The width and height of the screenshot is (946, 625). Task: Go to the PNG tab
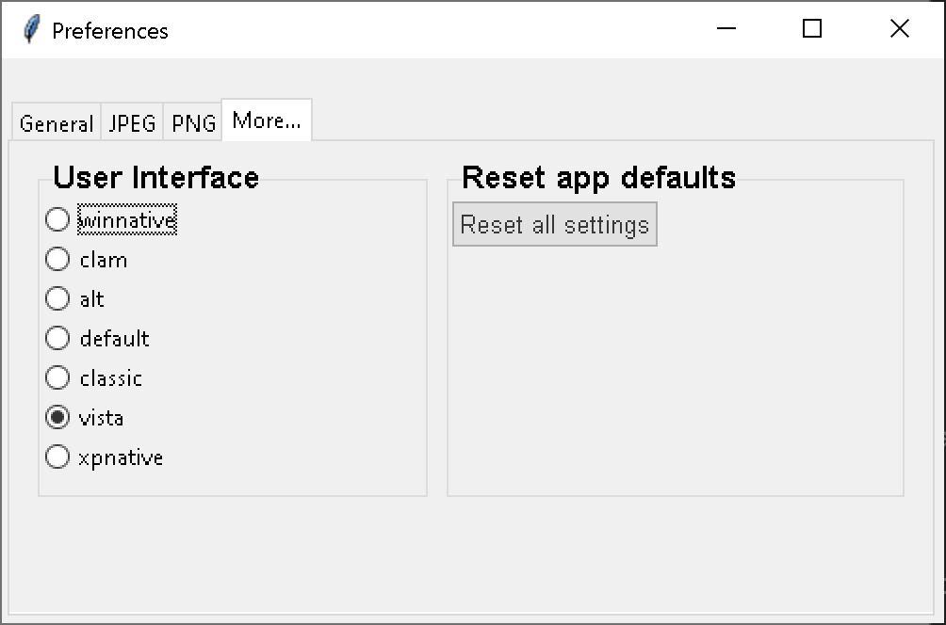click(193, 123)
